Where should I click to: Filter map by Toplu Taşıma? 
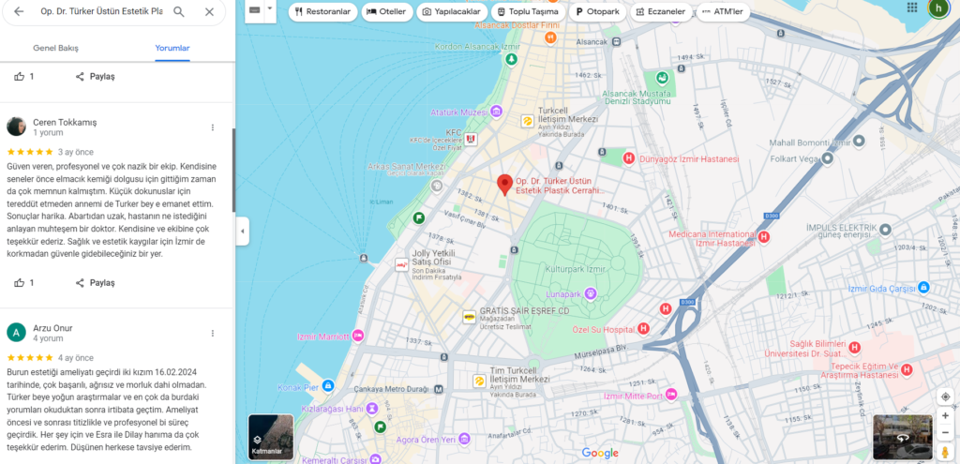tap(528, 11)
